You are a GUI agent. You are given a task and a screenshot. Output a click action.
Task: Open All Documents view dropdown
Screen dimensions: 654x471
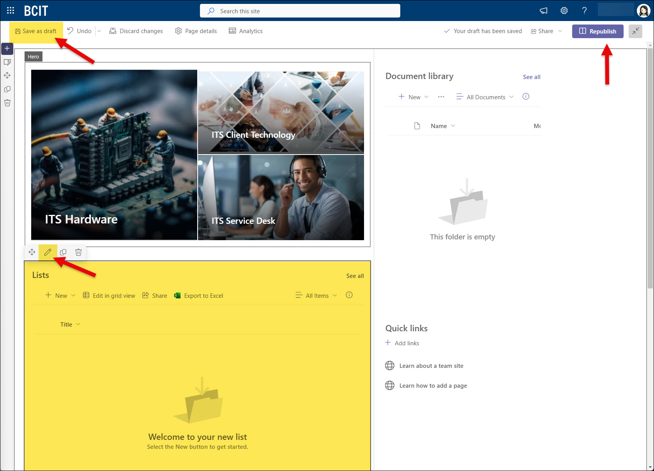click(x=485, y=97)
